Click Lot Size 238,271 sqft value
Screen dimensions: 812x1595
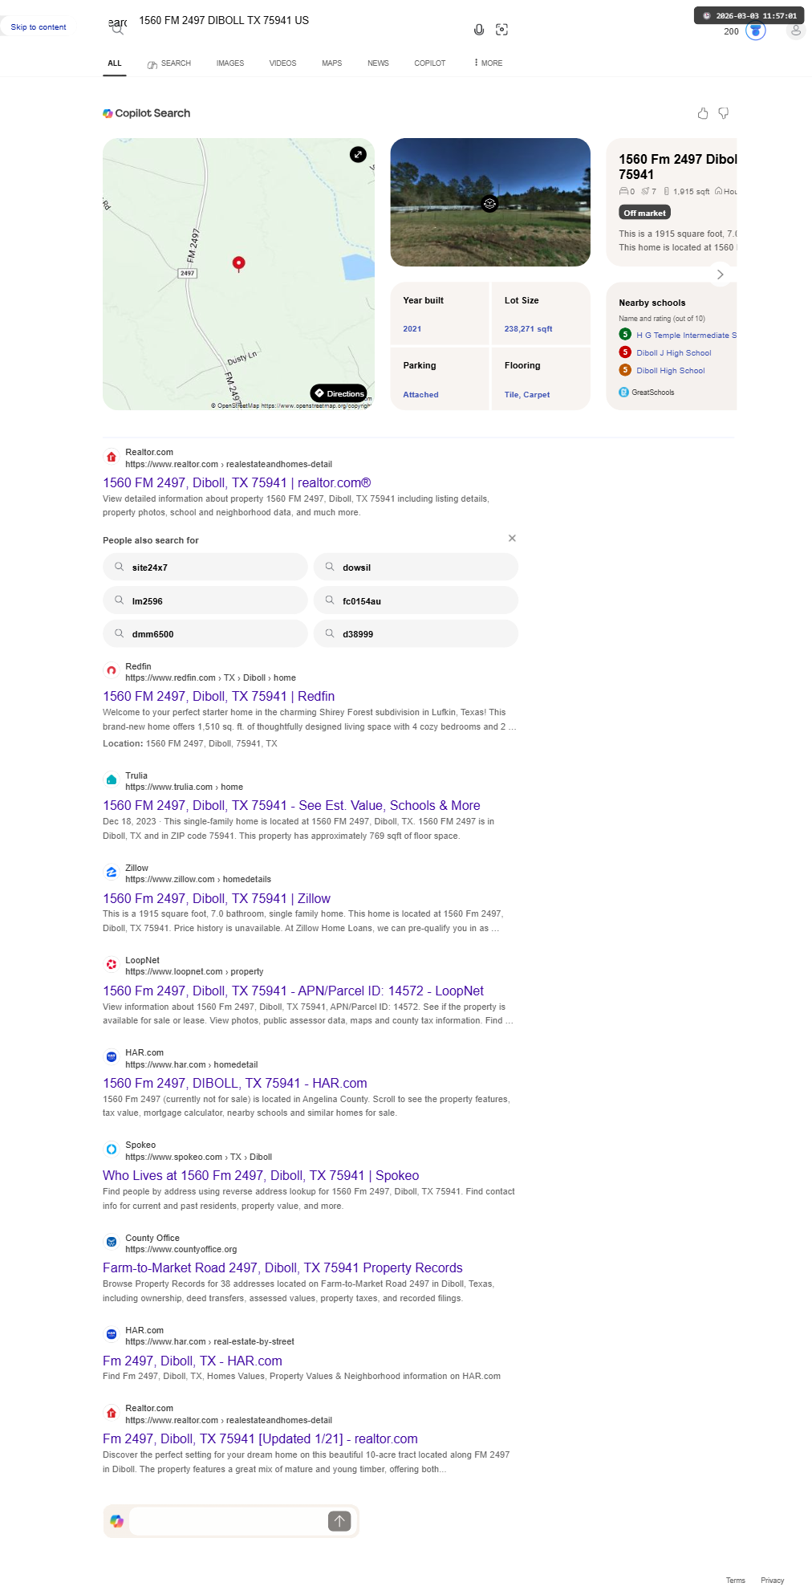click(528, 329)
